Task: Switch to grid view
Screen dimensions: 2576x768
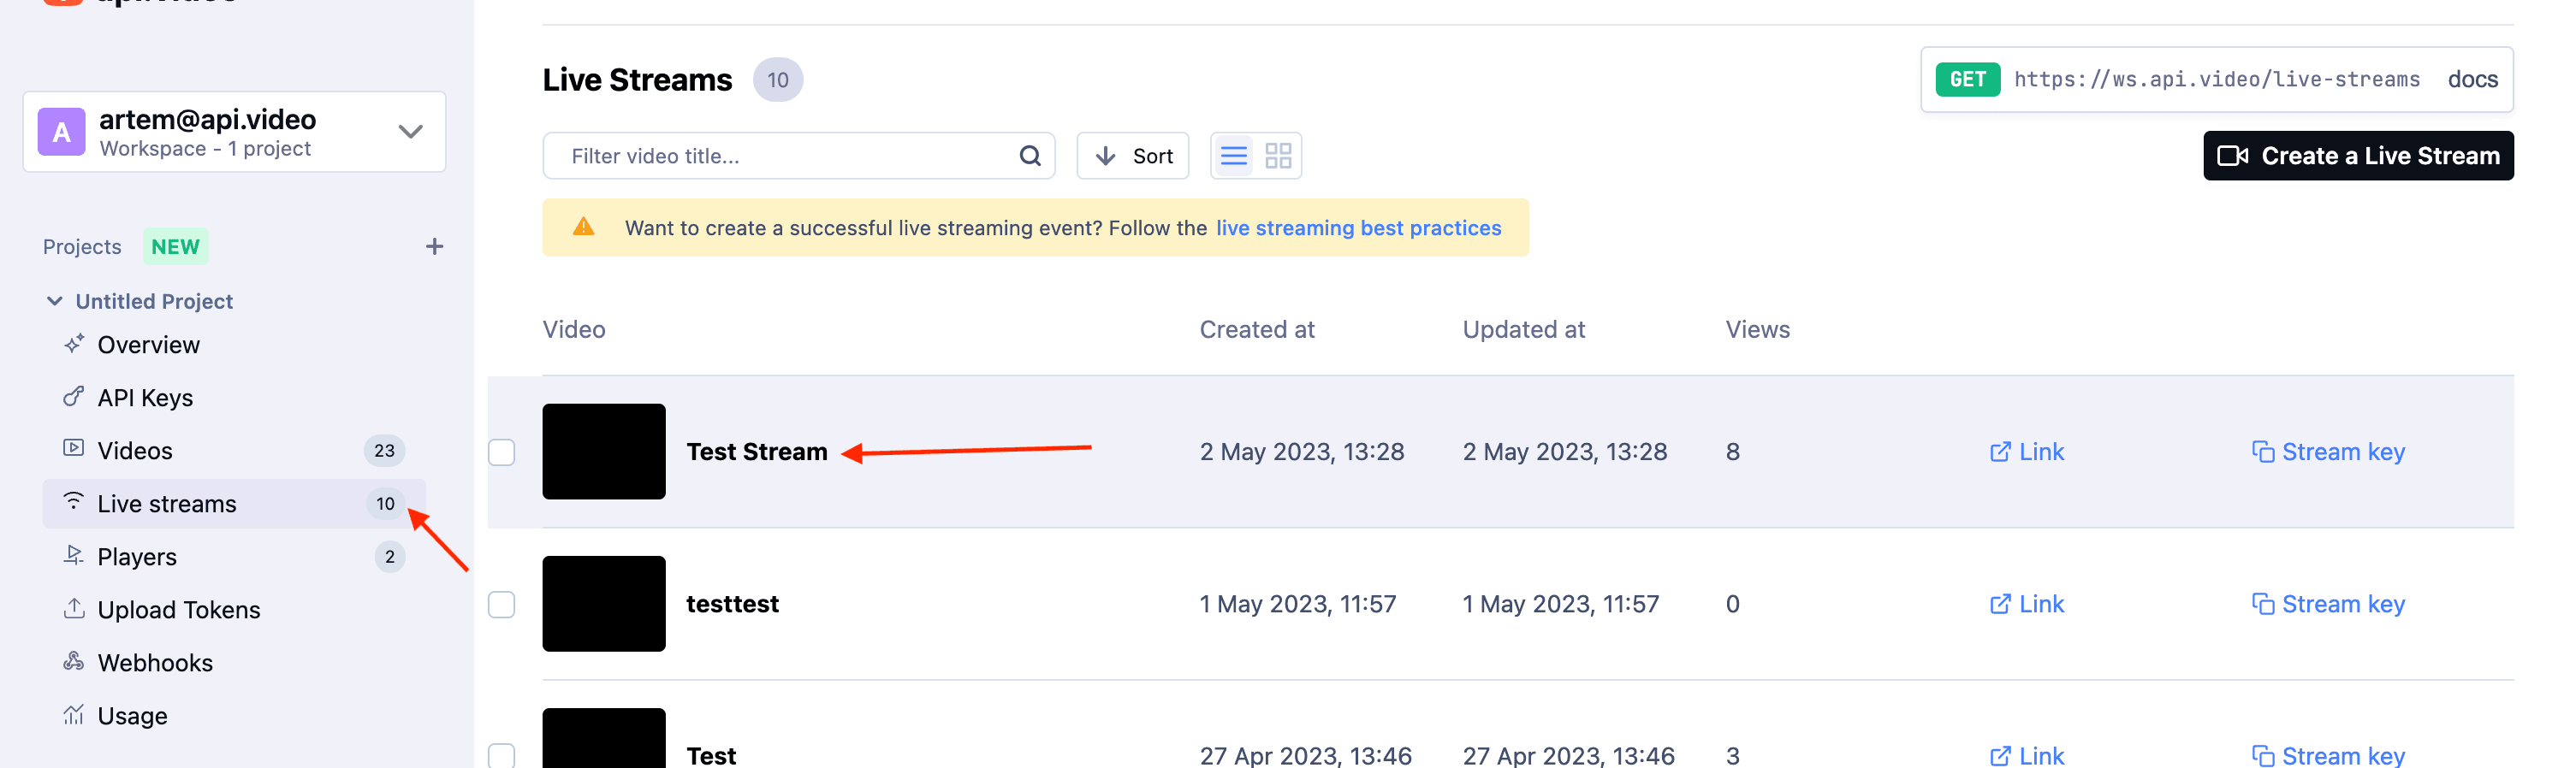Action: click(1278, 156)
